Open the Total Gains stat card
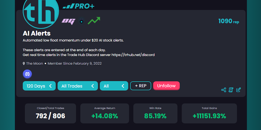 (209, 113)
